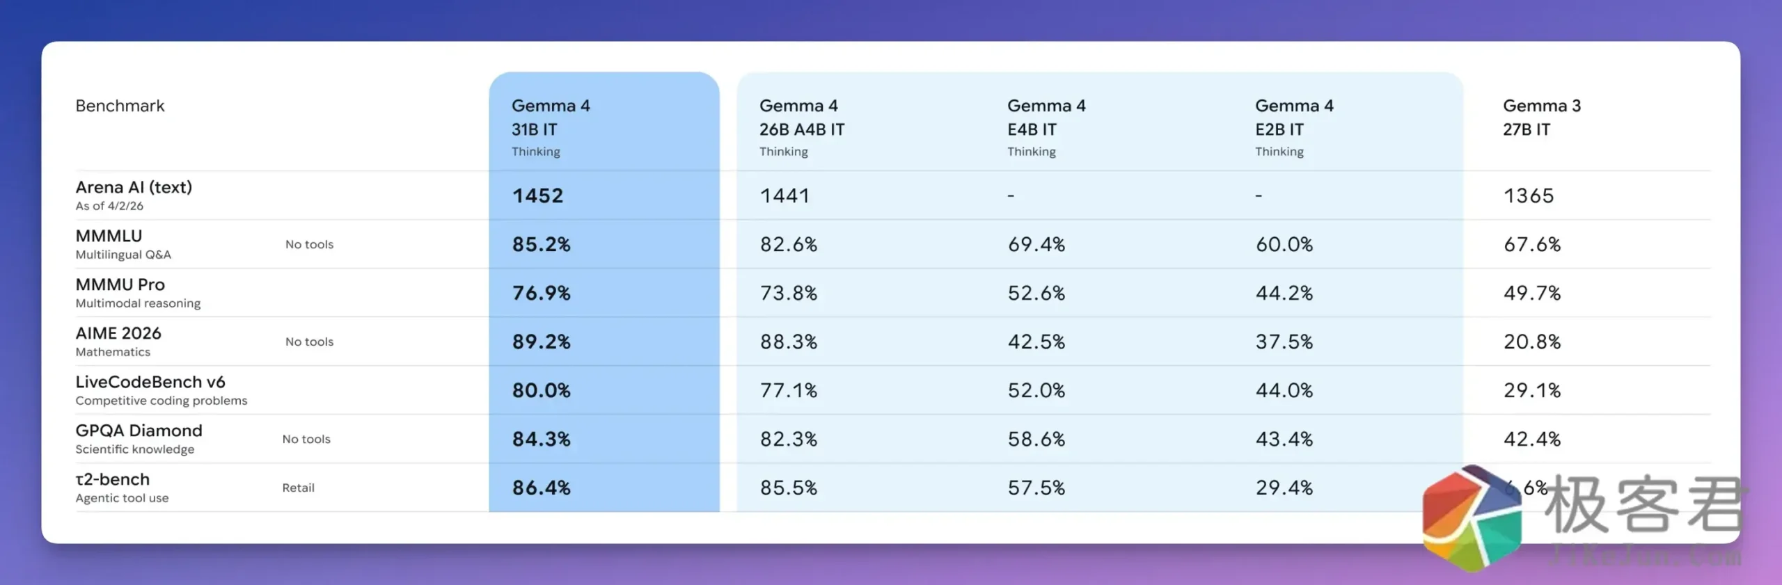Click the colorful hexagon watermark logo
This screenshot has height=585, width=1782.
coord(1471,520)
